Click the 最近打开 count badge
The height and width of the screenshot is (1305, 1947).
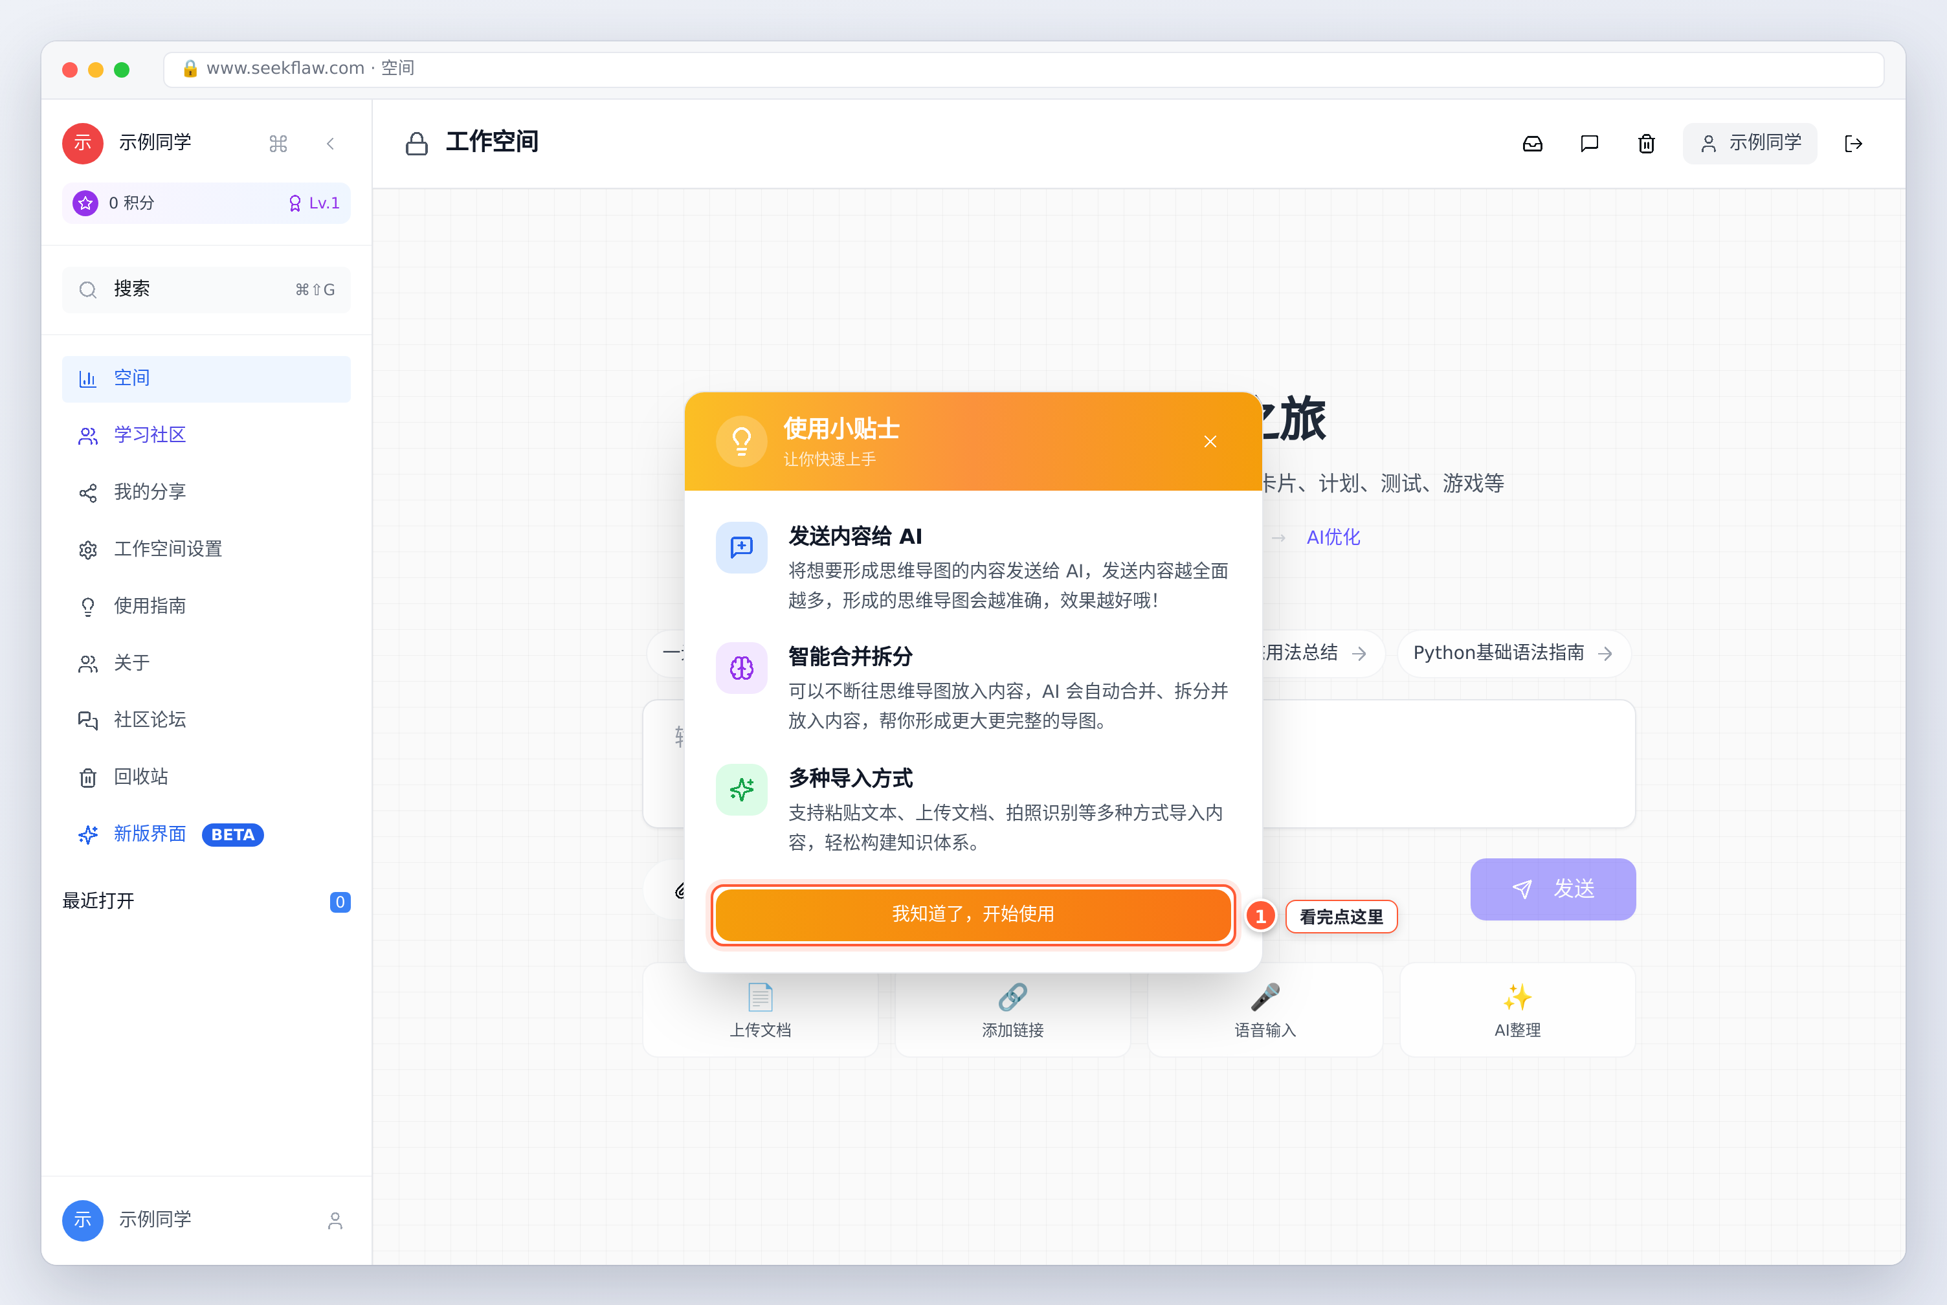[340, 902]
